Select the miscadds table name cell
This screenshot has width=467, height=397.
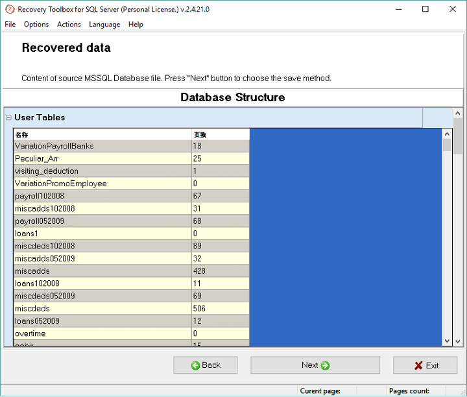pos(102,271)
